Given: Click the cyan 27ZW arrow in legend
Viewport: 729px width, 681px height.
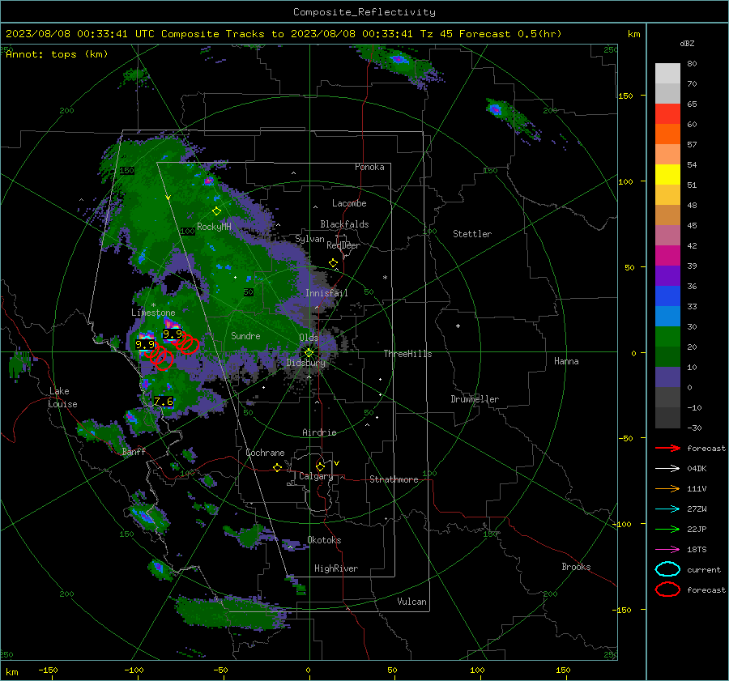Looking at the screenshot, I should coord(667,509).
